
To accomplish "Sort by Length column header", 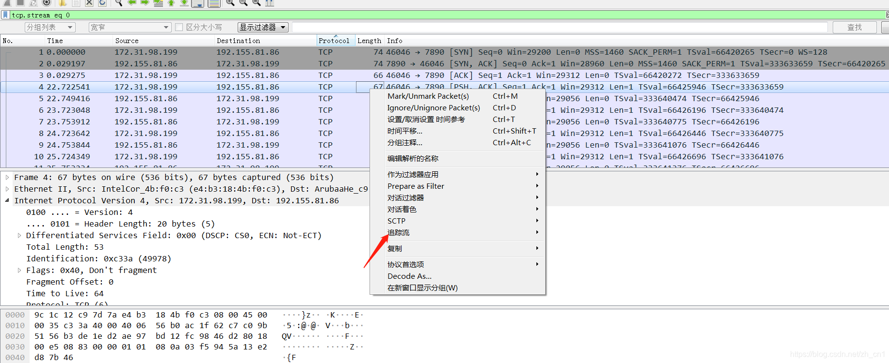I will (370, 41).
